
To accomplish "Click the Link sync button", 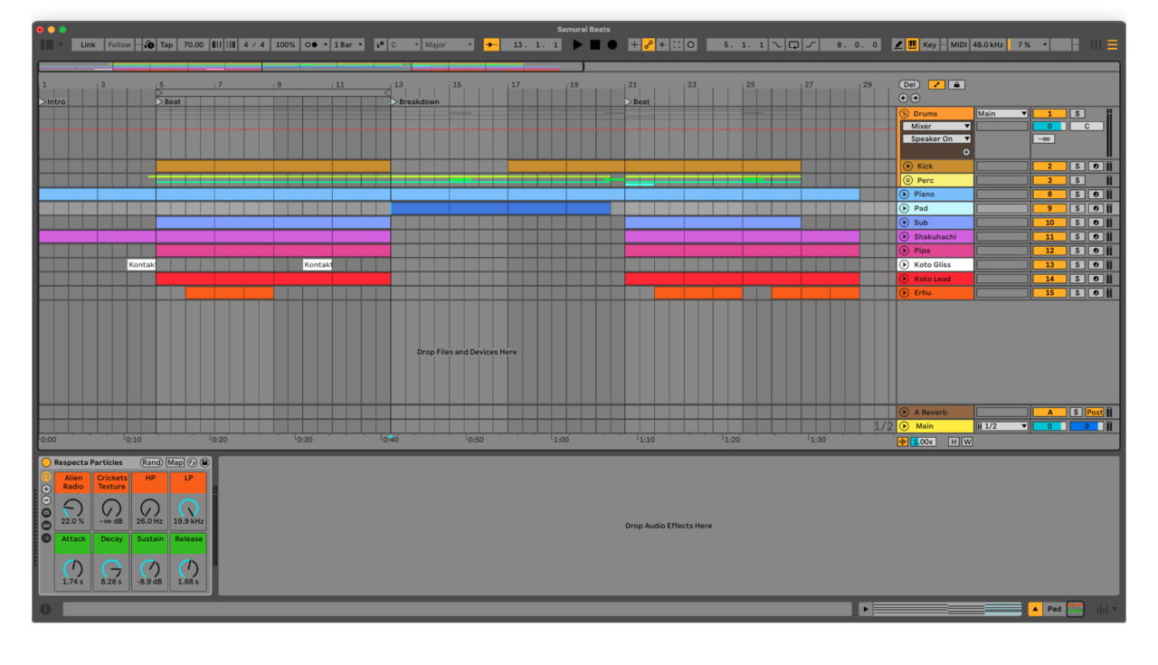I will coord(88,44).
